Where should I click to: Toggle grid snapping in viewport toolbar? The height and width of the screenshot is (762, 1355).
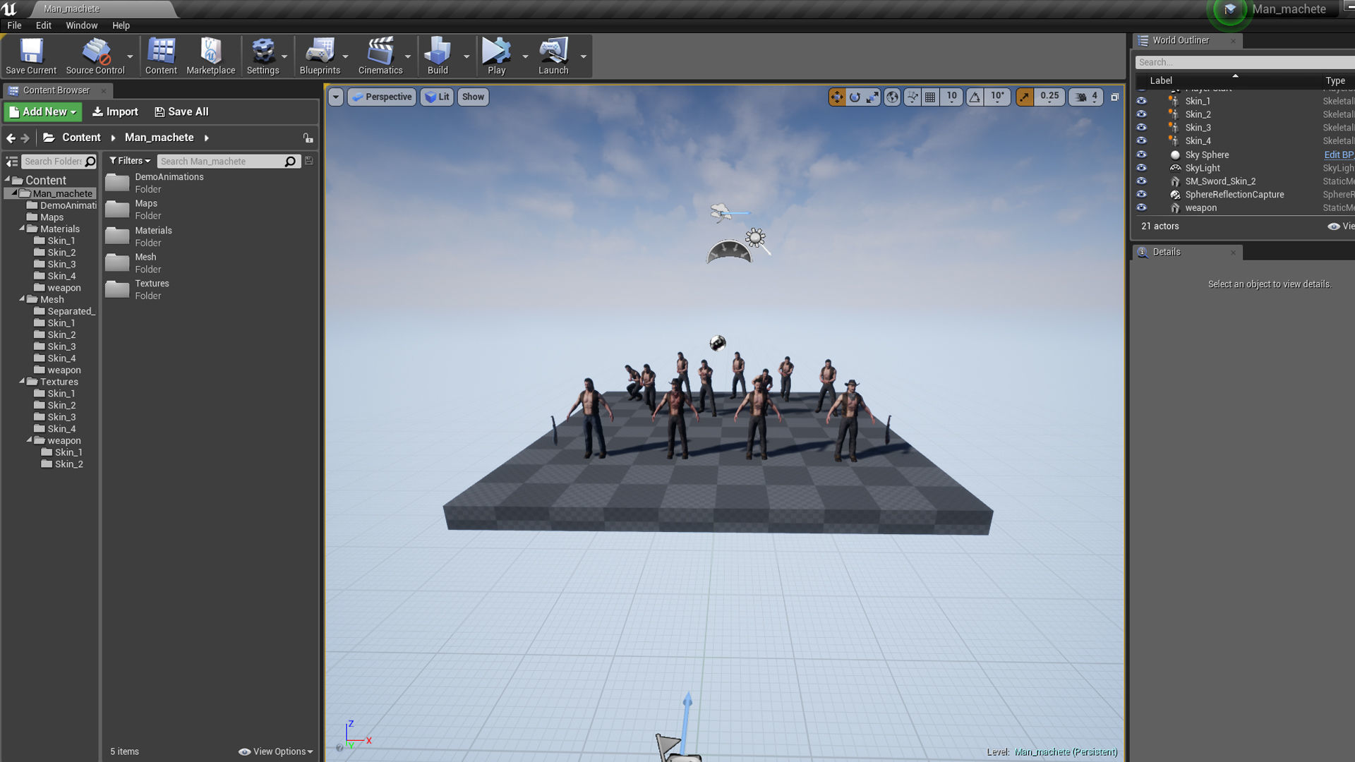930,97
